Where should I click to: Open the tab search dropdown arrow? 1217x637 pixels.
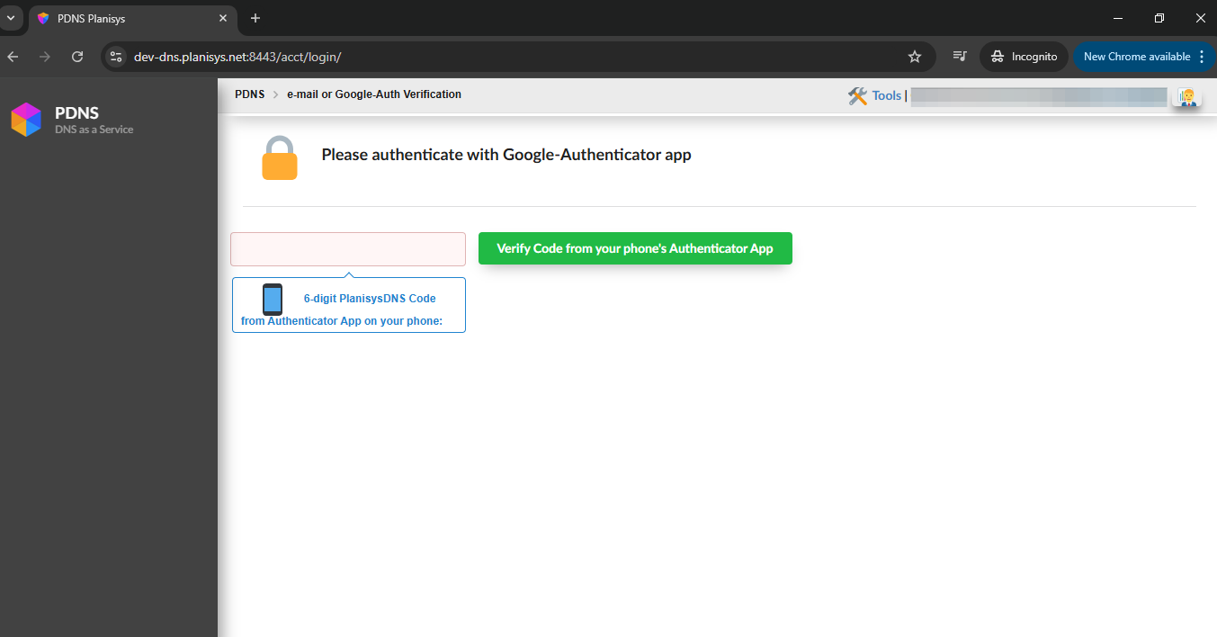pos(11,18)
